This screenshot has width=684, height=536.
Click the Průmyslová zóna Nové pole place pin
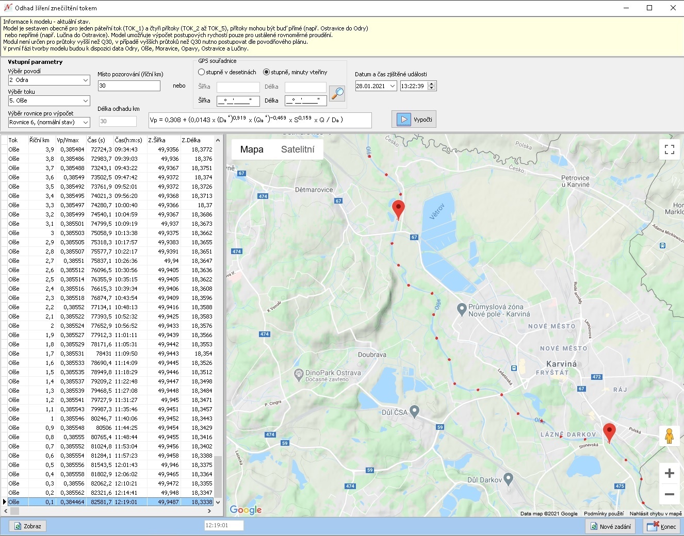point(462,309)
